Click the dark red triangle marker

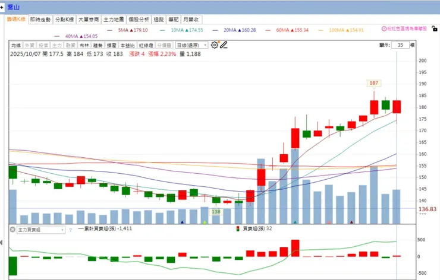(x=351, y=222)
